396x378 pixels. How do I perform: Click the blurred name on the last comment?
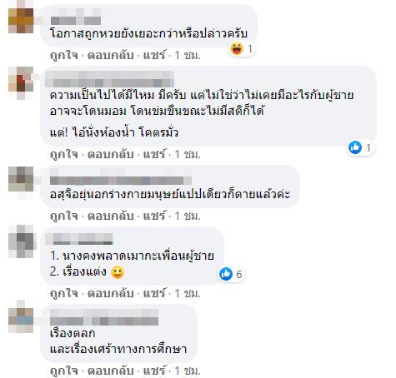[x=104, y=317]
